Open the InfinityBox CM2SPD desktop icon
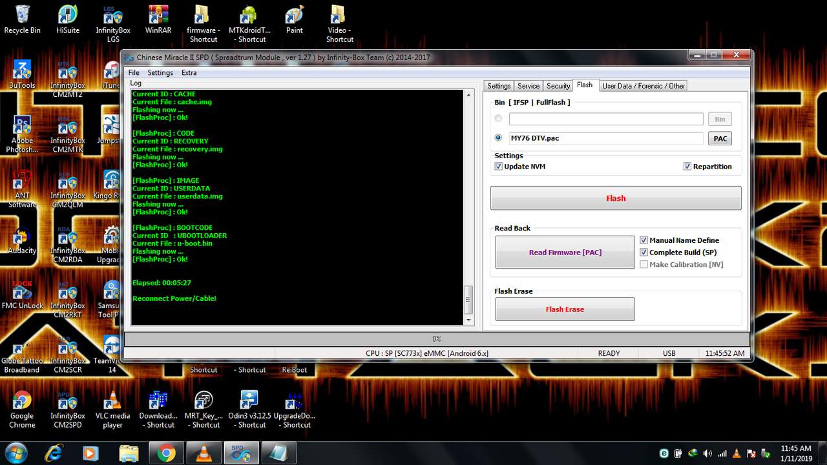Image resolution: width=827 pixels, height=465 pixels. pos(67,410)
